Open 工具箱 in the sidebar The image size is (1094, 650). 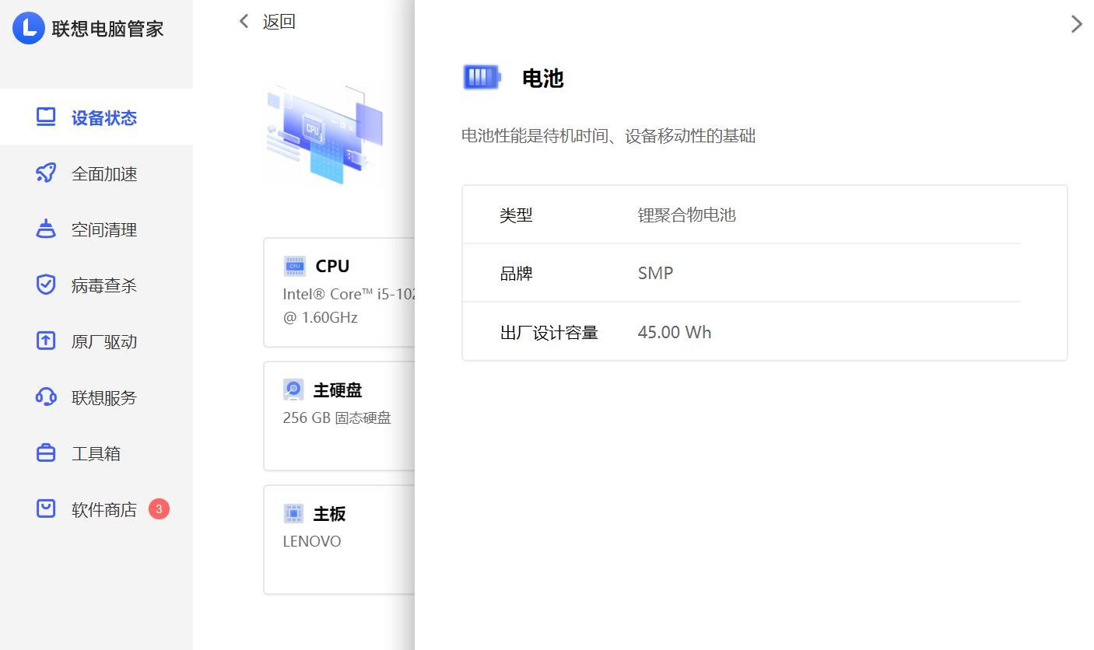(96, 453)
